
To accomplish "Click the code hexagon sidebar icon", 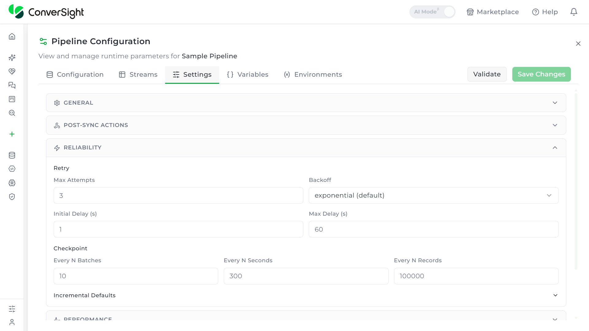I will (12, 169).
